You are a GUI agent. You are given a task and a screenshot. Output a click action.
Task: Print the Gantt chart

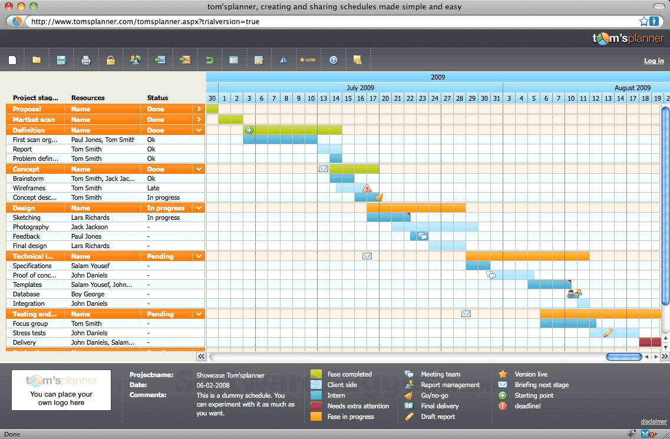[x=86, y=59]
